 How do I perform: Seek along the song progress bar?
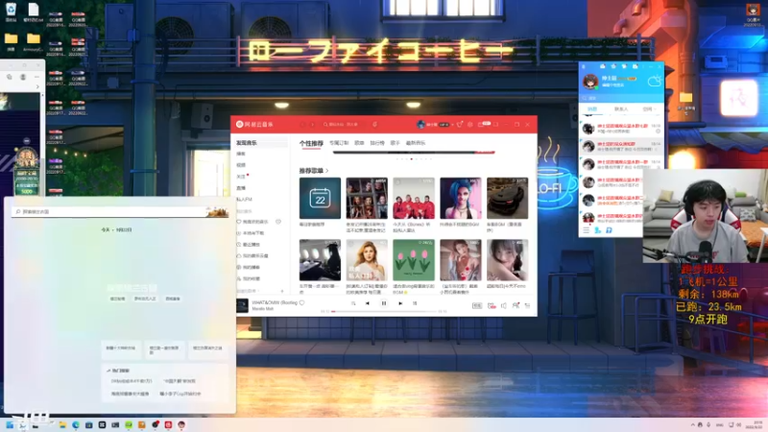pos(383,311)
